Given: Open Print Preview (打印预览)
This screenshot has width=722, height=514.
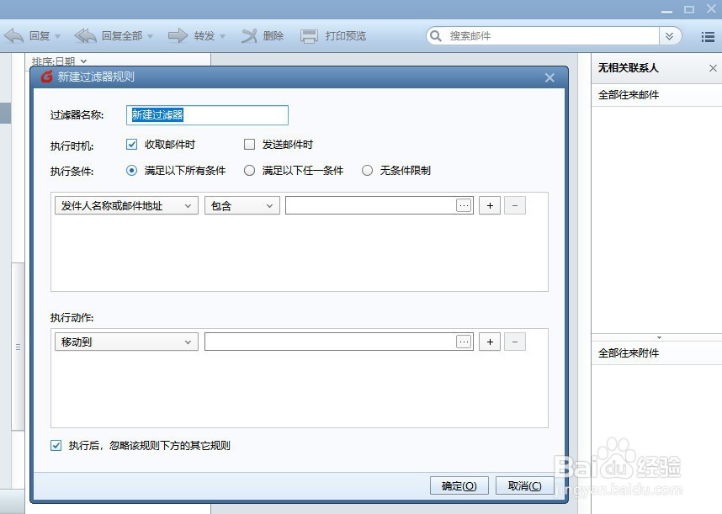Looking at the screenshot, I should (331, 35).
